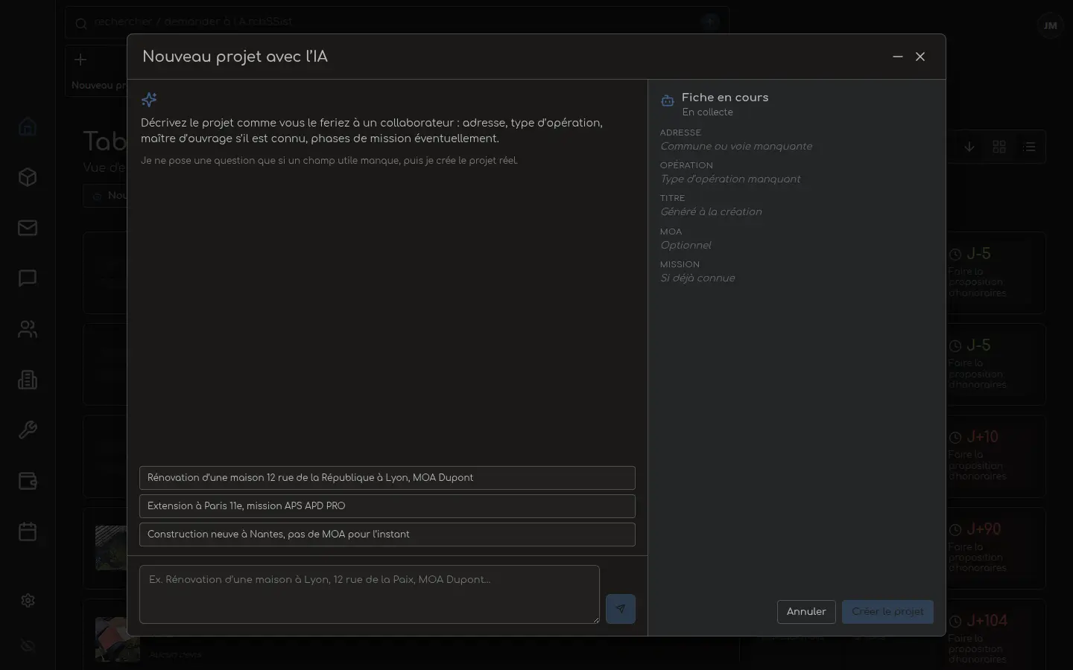Open the settings gear in the sidebar
Screen dimensions: 1073x670
pyautogui.click(x=28, y=600)
